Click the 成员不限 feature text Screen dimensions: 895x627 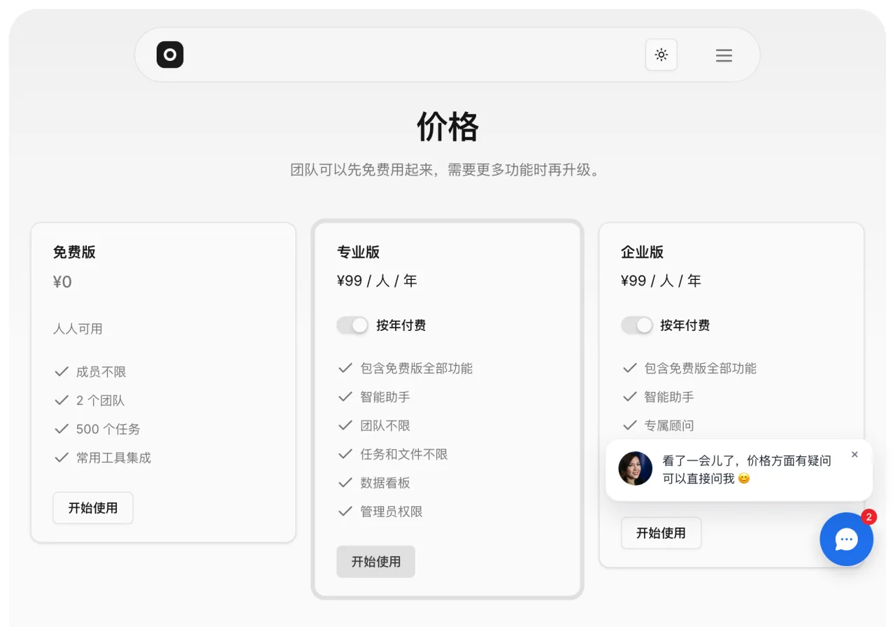(101, 372)
